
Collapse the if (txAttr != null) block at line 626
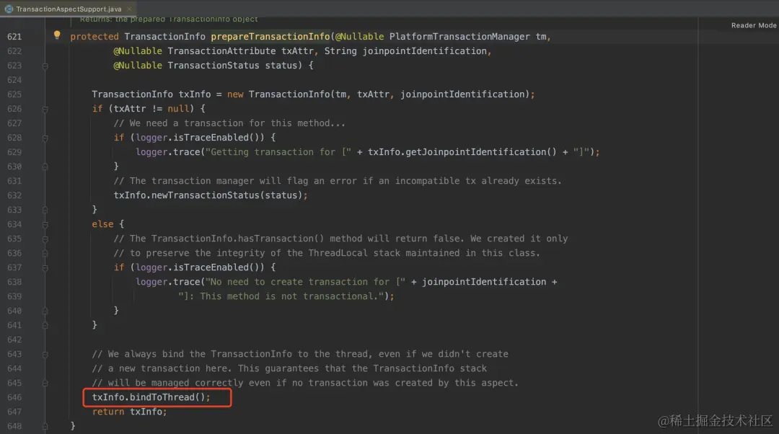[45, 109]
